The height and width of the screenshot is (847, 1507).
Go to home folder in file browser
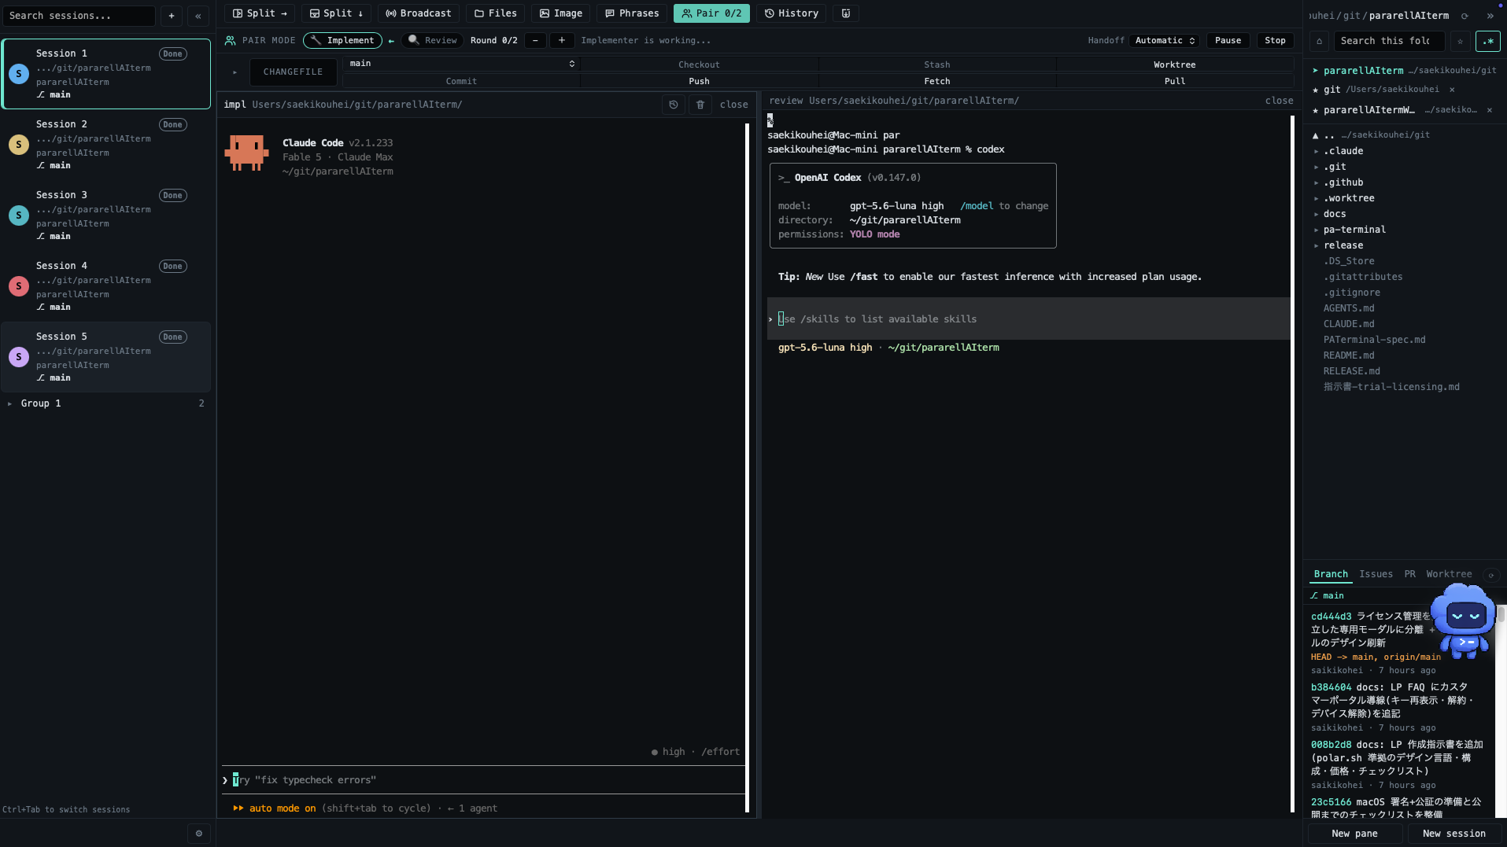[x=1320, y=41]
